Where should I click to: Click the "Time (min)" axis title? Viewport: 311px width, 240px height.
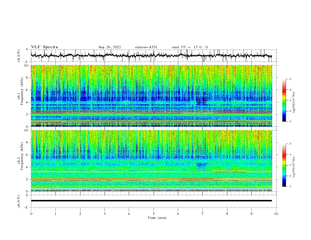coord(157,218)
